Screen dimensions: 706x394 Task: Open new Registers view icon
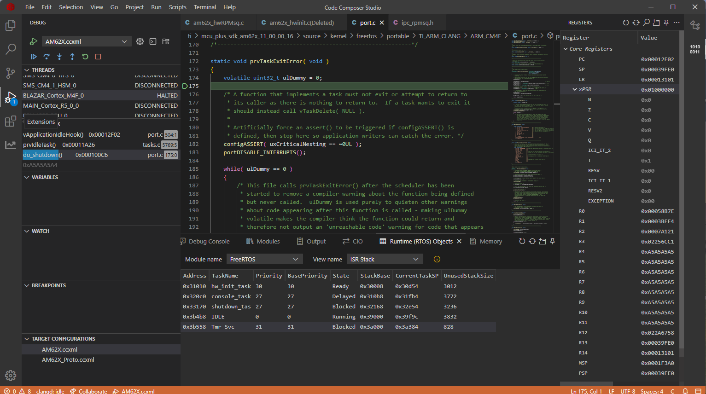click(x=656, y=23)
